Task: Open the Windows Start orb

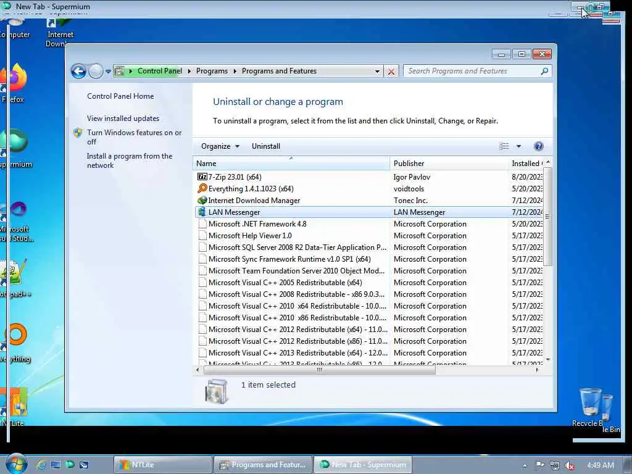Action: [17, 464]
